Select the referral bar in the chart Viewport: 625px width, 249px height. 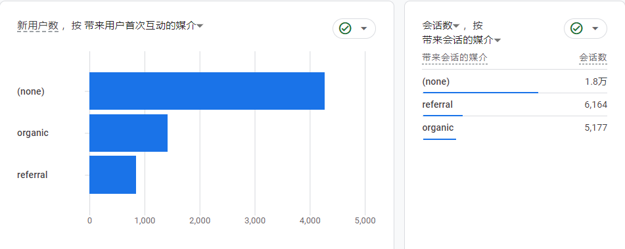click(x=112, y=175)
